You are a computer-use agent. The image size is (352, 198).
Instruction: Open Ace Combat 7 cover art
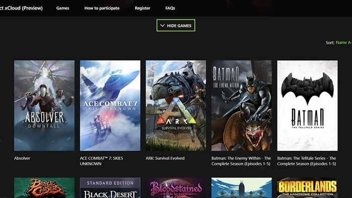tap(110, 106)
